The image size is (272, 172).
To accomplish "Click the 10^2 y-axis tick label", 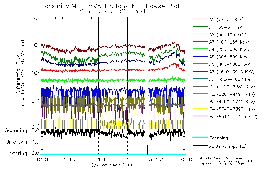I will click(x=36, y=45).
